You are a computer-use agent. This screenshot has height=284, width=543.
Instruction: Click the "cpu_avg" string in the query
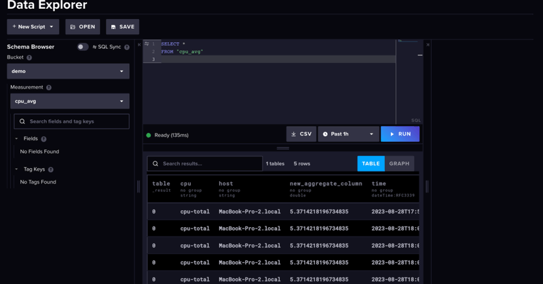tap(190, 52)
